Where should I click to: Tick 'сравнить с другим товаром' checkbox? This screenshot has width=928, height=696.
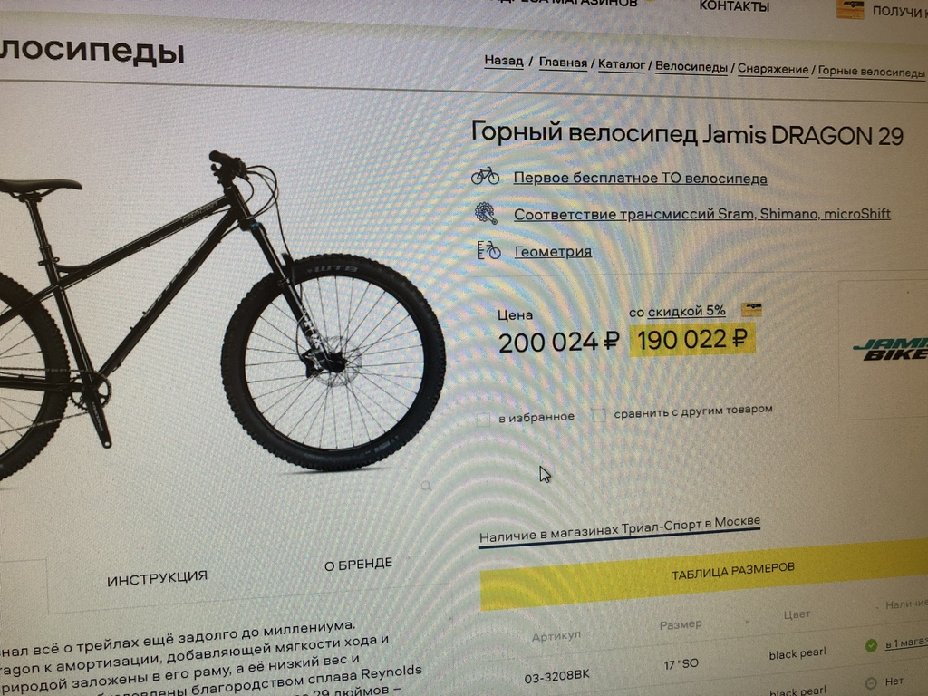598,414
